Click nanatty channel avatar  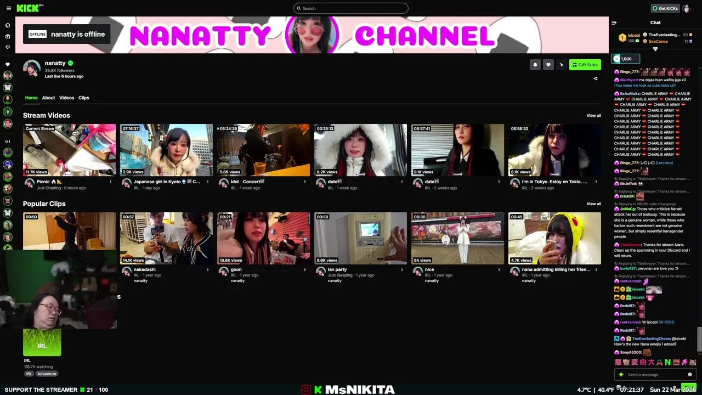32,69
